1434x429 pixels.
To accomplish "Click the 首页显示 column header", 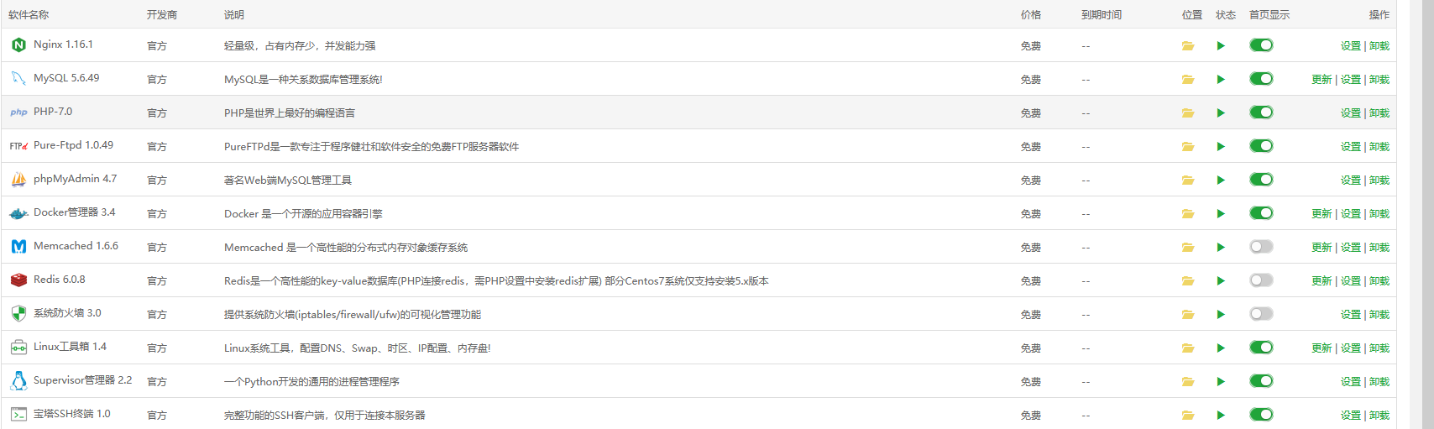I will coord(1269,15).
